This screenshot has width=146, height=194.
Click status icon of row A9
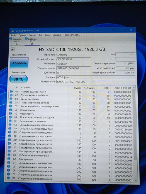(10, 129)
